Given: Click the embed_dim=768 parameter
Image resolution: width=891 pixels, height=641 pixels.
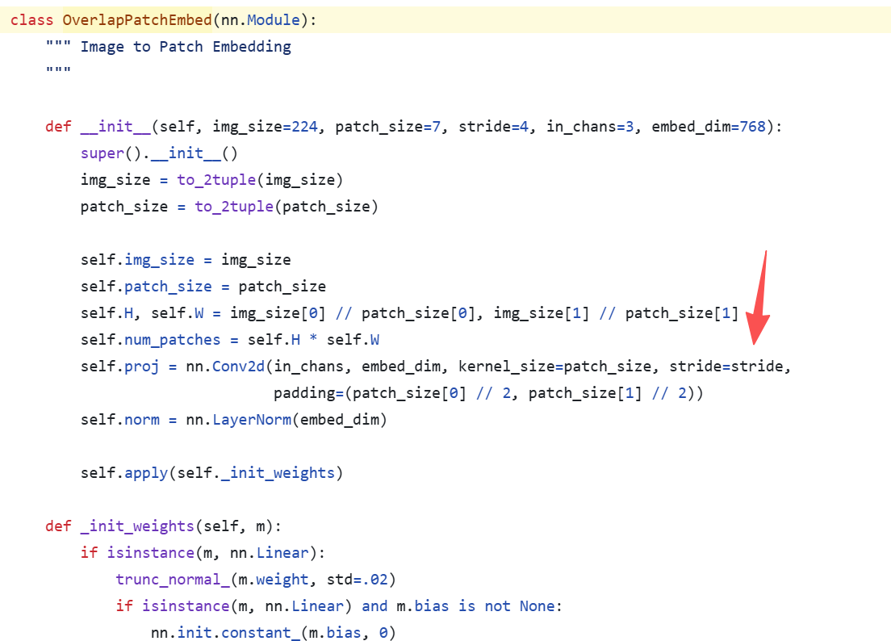Looking at the screenshot, I should click(x=709, y=127).
